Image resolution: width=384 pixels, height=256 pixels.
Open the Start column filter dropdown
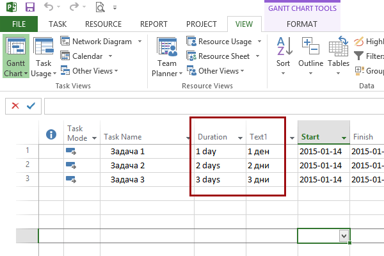click(344, 137)
